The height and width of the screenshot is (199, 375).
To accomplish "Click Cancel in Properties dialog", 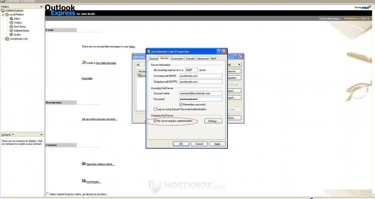I will pyautogui.click(x=199, y=144).
